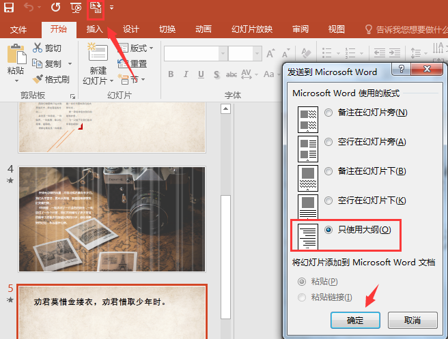Switch to the 幻灯片放映 tab
Image resolution: width=448 pixels, height=339 pixels.
252,29
